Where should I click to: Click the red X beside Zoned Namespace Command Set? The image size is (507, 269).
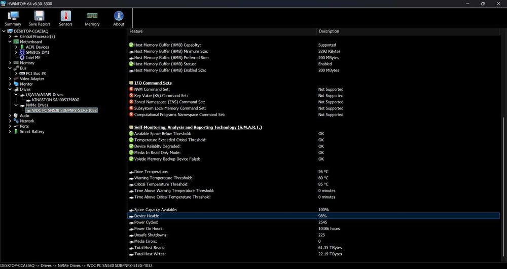point(131,102)
